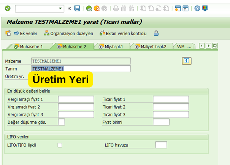Screen dimensions: 230x165
Task: Open the Customize Local Layout monitor icon
Action: click(205, 8)
